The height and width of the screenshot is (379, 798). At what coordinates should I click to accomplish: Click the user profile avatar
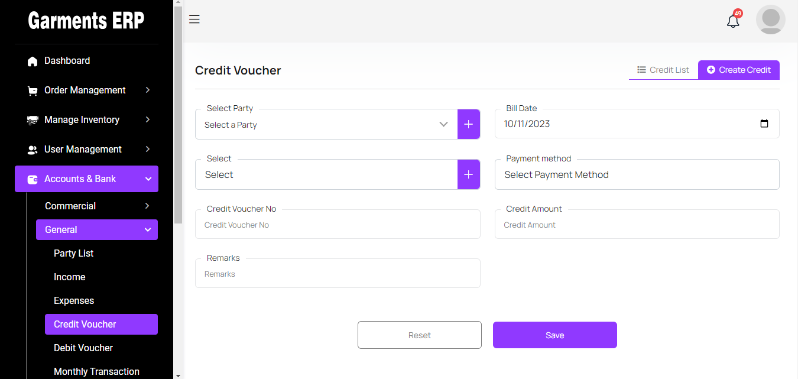(770, 20)
